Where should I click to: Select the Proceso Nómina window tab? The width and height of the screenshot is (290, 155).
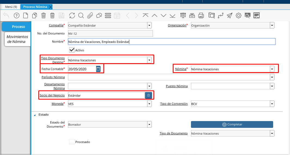coord(35,7)
